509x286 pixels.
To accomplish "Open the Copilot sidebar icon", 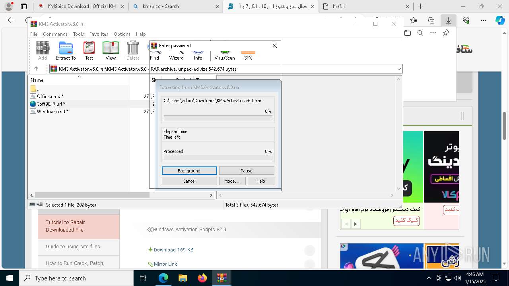I will [x=500, y=20].
